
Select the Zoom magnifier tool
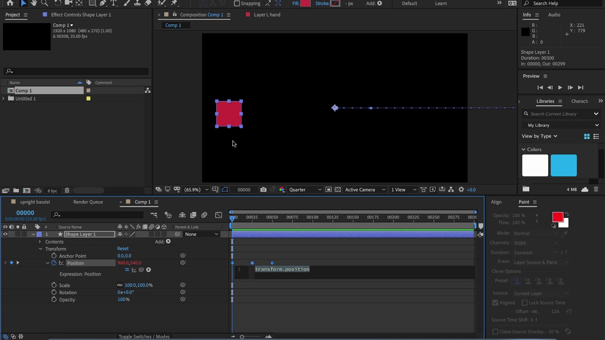coord(45,3)
